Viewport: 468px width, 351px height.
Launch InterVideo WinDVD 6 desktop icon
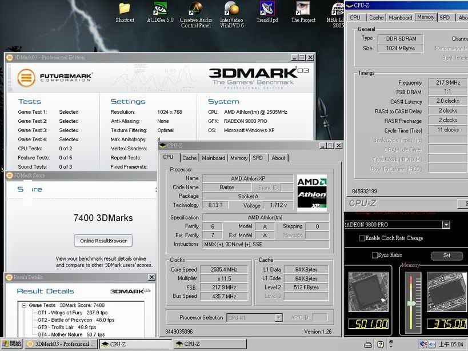(231, 14)
